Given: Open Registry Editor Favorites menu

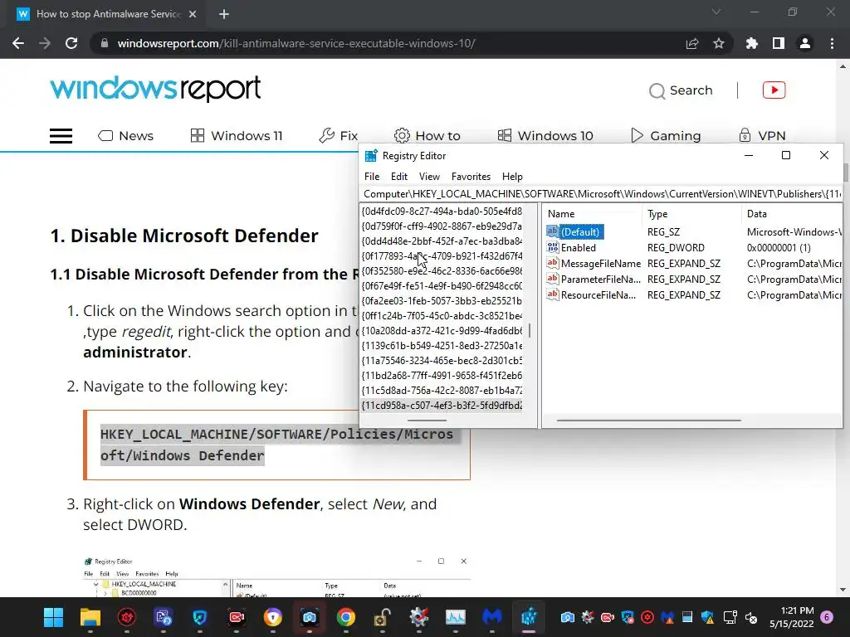Looking at the screenshot, I should tap(471, 177).
